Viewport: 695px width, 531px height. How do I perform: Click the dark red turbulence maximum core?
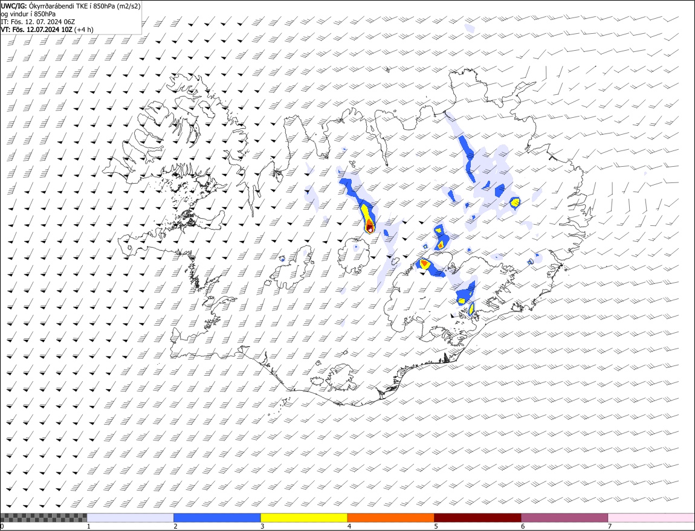point(370,228)
